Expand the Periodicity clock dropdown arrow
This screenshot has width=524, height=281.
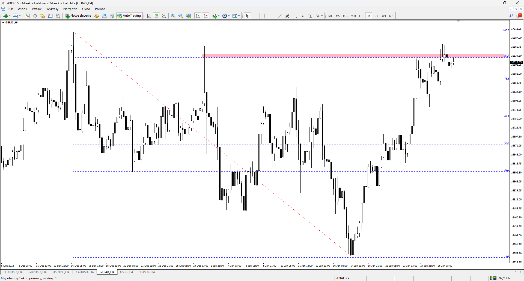point(229,16)
